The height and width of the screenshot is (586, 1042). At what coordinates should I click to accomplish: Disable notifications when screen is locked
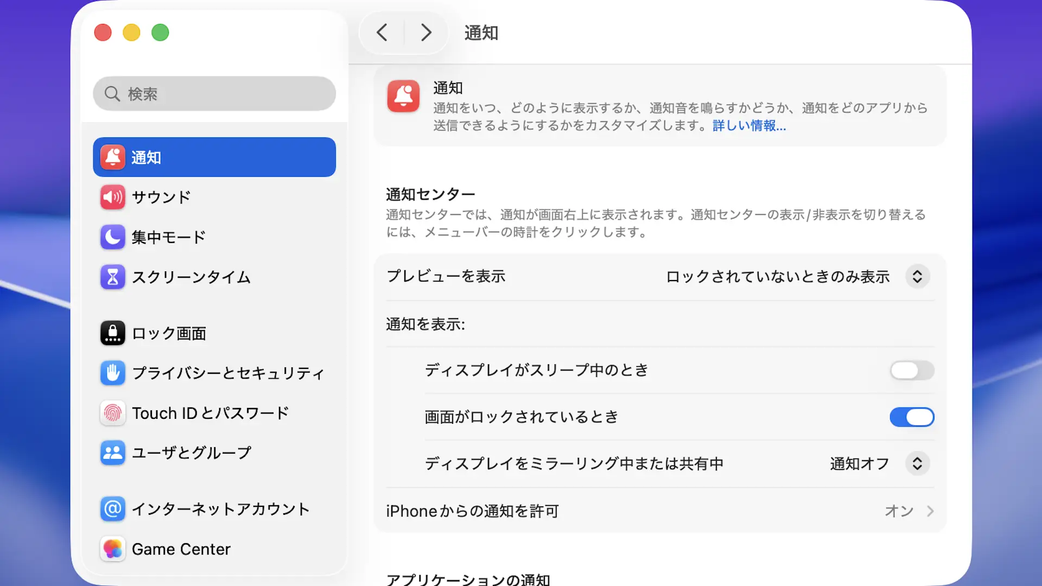912,417
